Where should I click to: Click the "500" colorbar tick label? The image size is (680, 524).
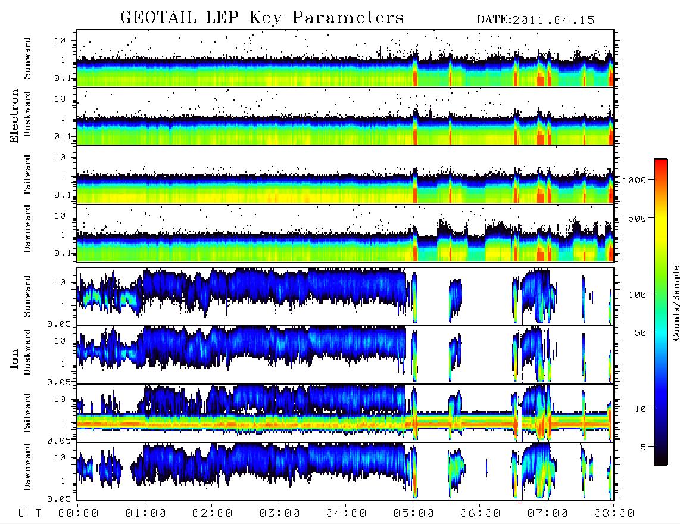point(637,218)
